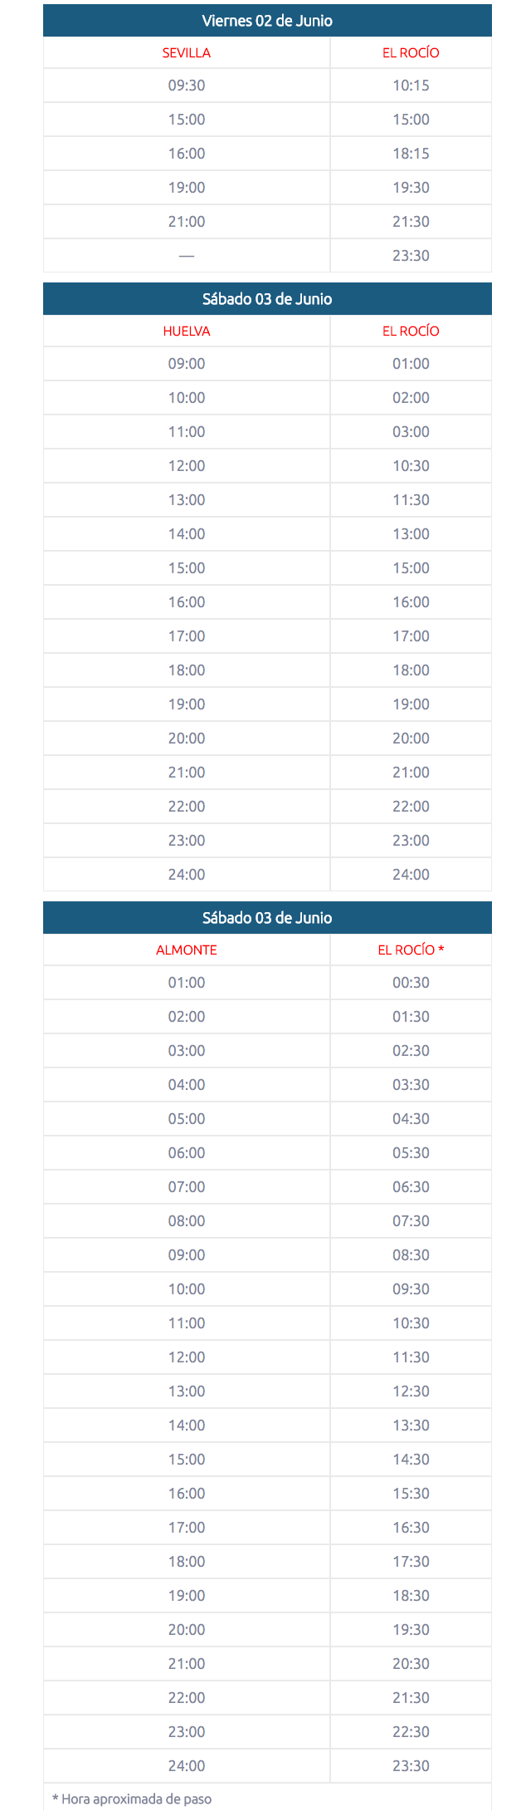The width and height of the screenshot is (521, 1811).
Task: Click the Sábado header above the ALMONTE table
Action: [x=267, y=918]
